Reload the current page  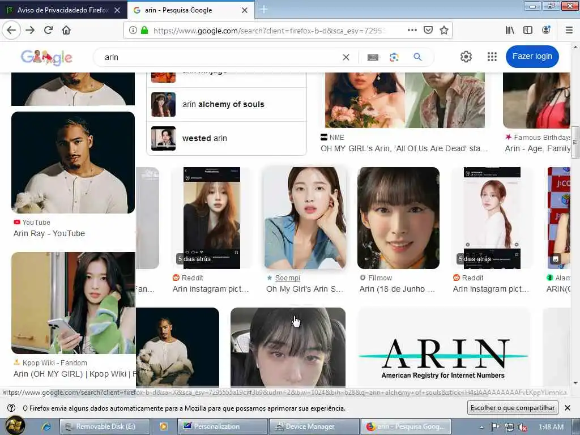[x=48, y=30]
